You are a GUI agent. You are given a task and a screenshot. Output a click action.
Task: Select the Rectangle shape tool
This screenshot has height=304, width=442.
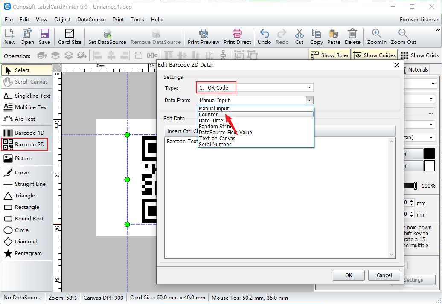[27, 207]
